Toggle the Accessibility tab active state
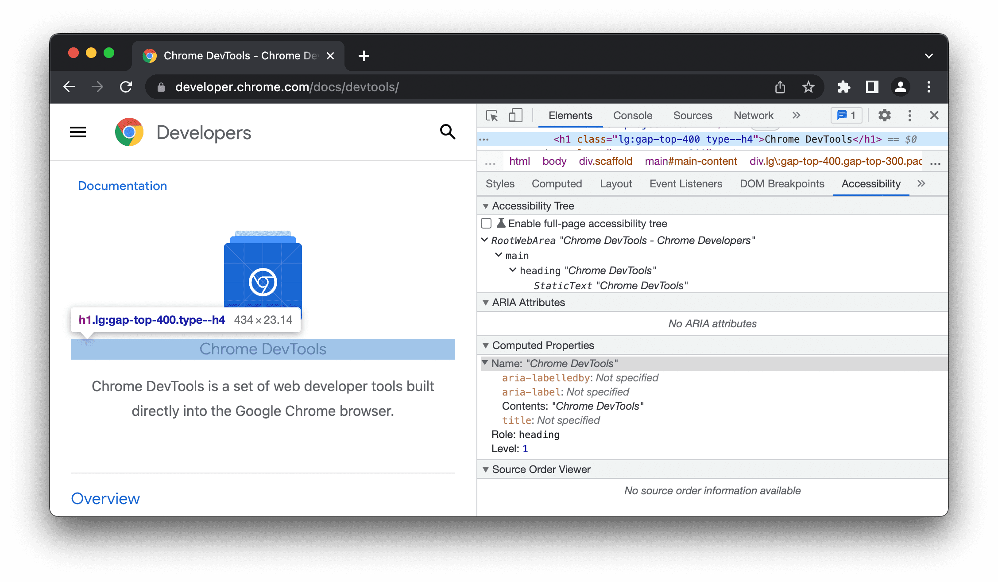The image size is (998, 582). point(870,184)
